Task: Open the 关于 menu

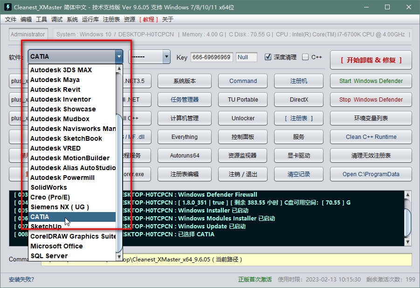Action: point(168,19)
